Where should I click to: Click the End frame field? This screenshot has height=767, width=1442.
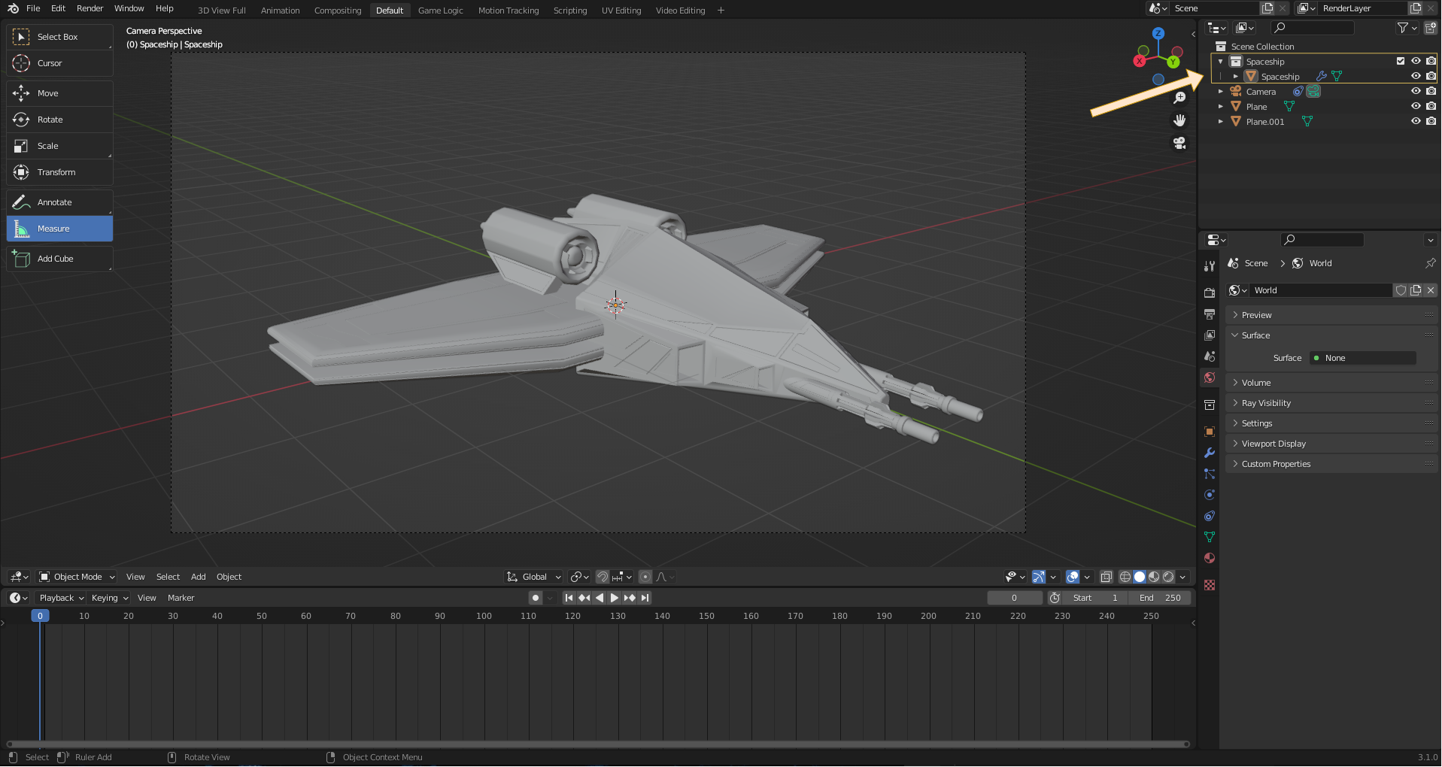[1159, 598]
